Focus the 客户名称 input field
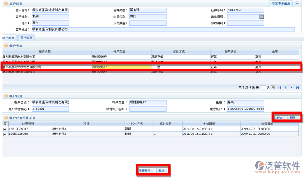The height and width of the screenshot is (178, 304). click(x=51, y=10)
